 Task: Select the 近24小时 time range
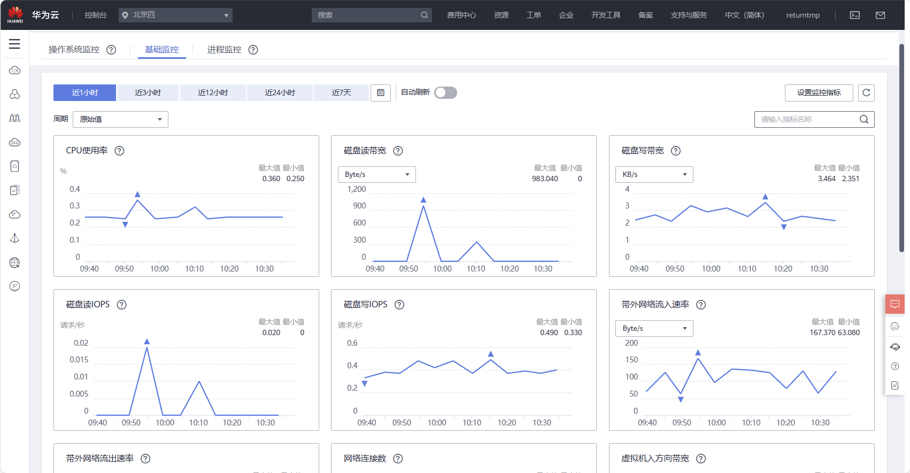coord(280,92)
